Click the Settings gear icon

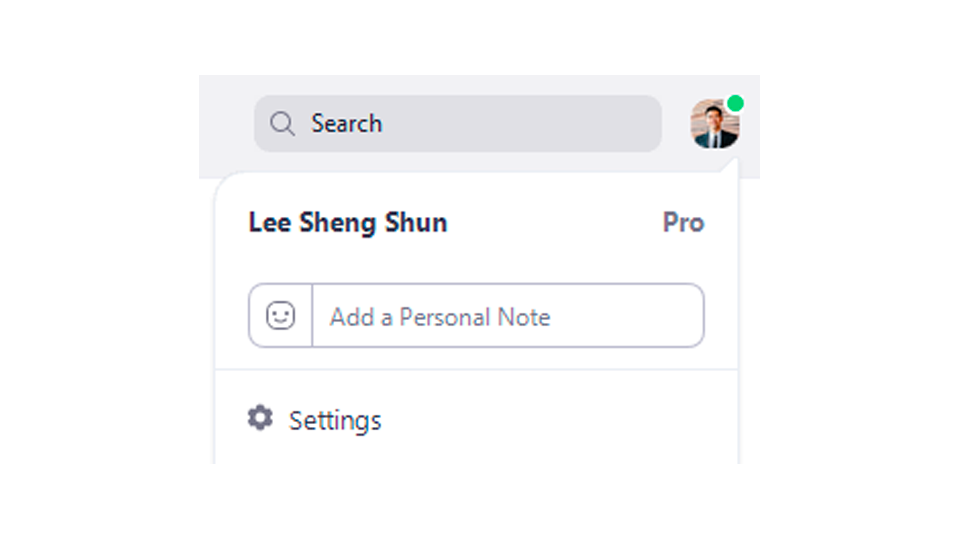260,418
